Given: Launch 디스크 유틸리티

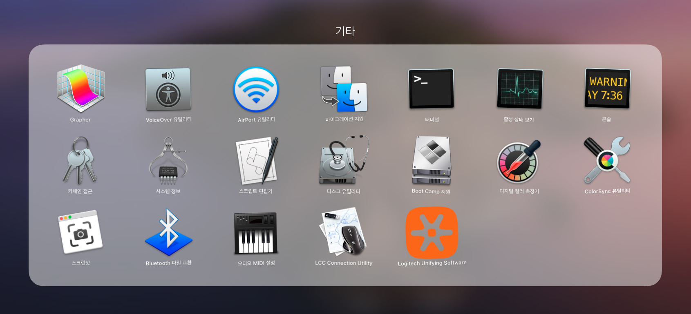Looking at the screenshot, I should coord(344,160).
